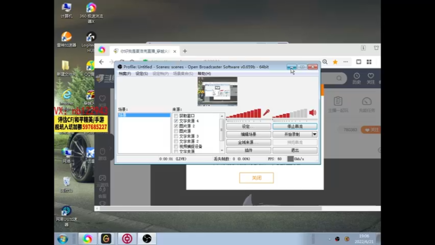
Task: Mute the microphone via red mic icon
Action: 266,113
